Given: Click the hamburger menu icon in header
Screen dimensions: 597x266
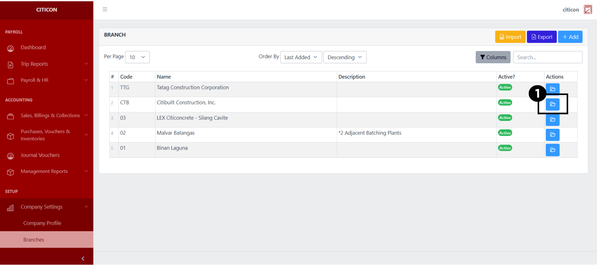Looking at the screenshot, I should pyautogui.click(x=105, y=9).
